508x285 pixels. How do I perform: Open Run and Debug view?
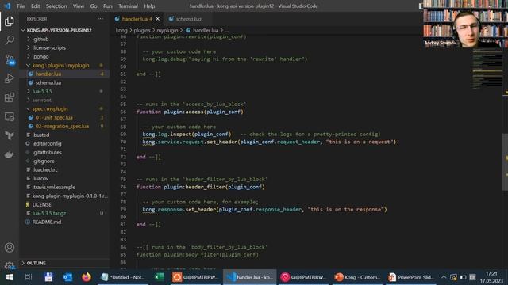10,78
